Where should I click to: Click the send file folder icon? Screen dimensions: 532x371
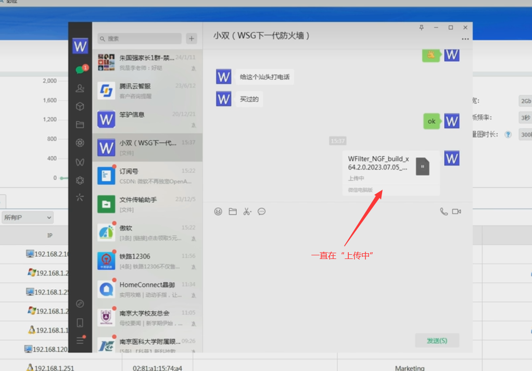point(233,212)
